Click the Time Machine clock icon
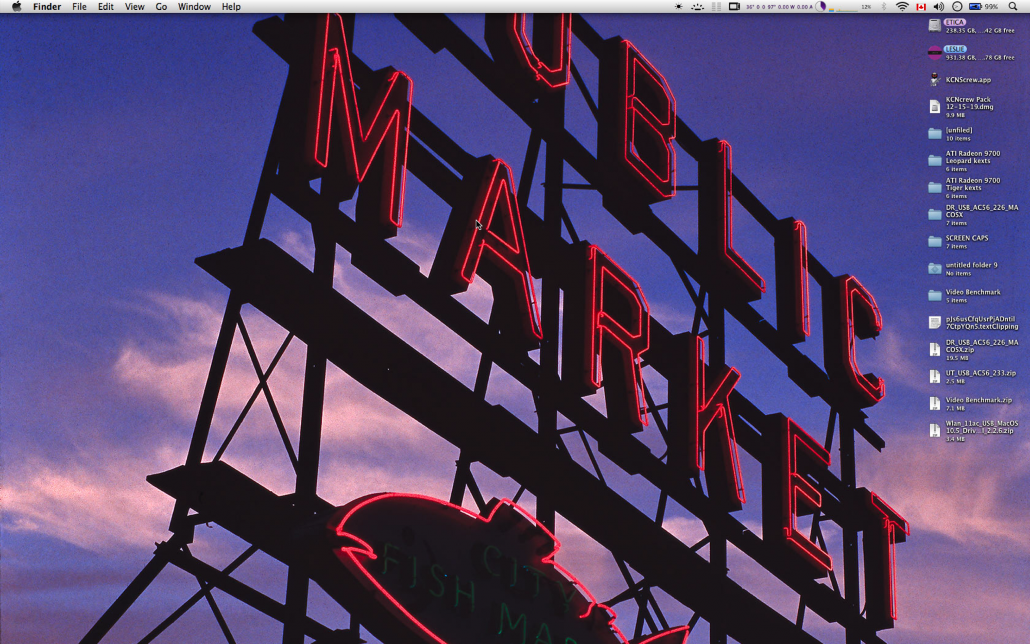The width and height of the screenshot is (1030, 644). (957, 7)
